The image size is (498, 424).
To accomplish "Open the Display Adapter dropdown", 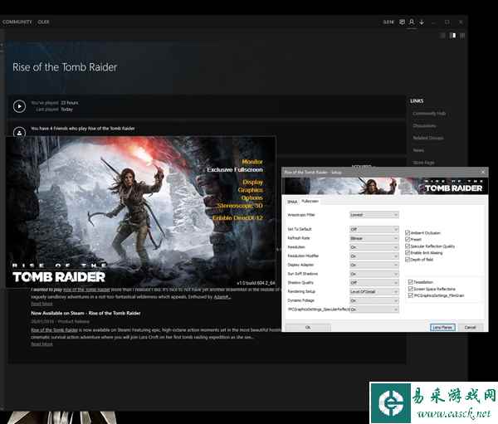I will (x=374, y=265).
